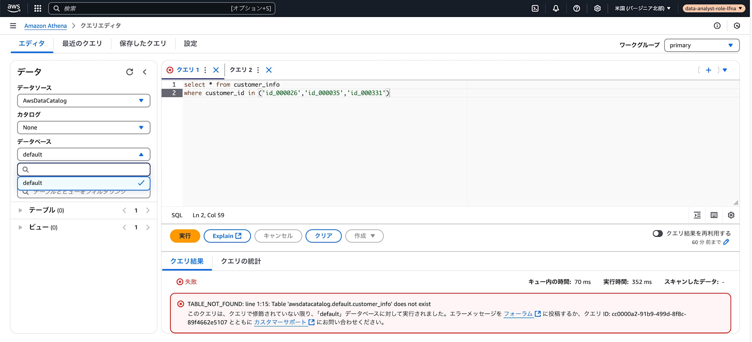The width and height of the screenshot is (752, 342).
Task: Switch to the Recent queries tab
Action: (x=82, y=44)
